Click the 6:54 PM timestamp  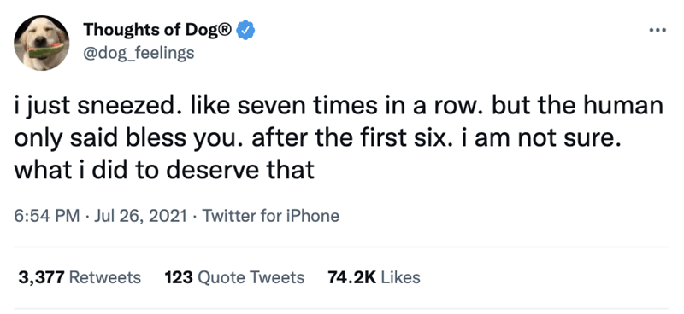point(47,216)
